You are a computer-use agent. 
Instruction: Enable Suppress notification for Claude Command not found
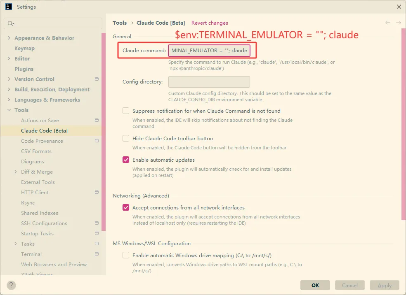click(x=126, y=111)
